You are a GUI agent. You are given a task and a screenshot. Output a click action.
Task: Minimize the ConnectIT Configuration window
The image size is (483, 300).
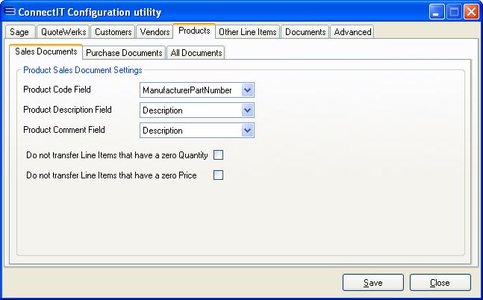click(x=437, y=12)
